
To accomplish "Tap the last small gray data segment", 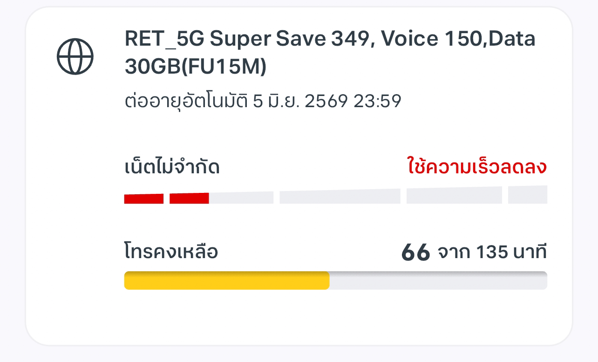I will pos(528,195).
